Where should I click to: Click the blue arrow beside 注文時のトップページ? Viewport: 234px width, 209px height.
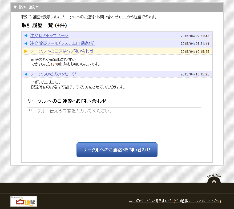(x=26, y=36)
